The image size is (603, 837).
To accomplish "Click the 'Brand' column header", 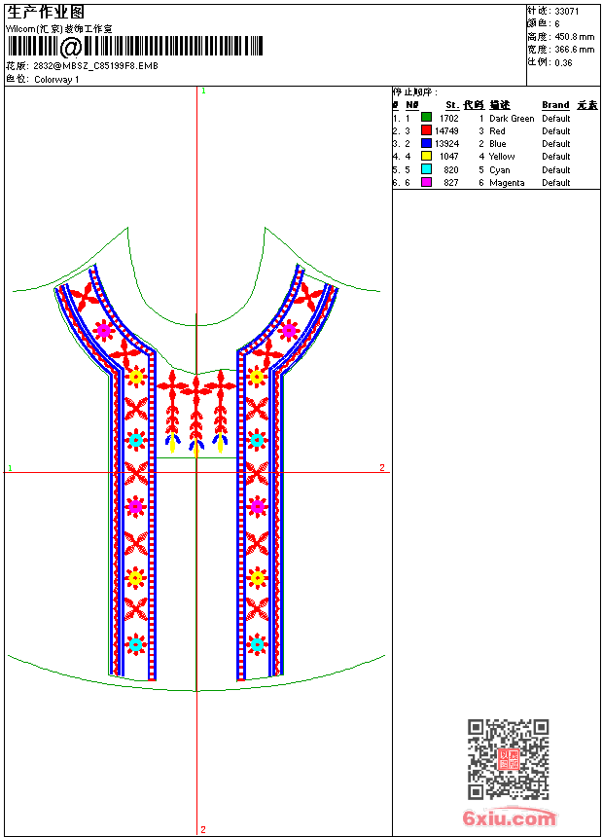I will [555, 105].
